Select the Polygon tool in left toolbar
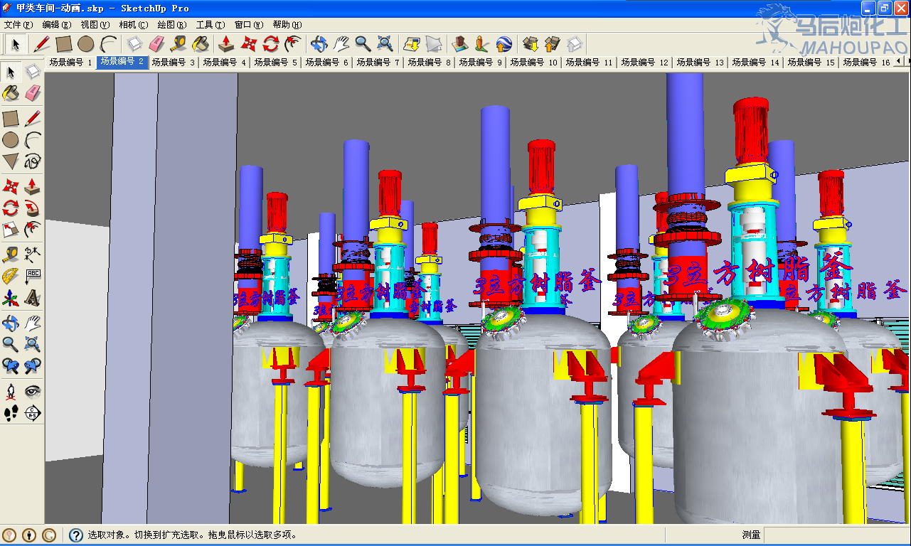 click(11, 161)
